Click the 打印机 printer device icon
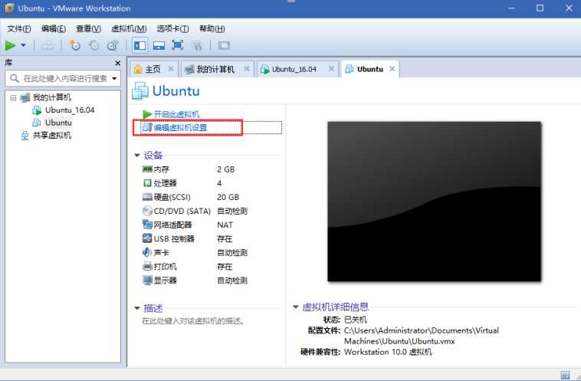 click(x=147, y=266)
